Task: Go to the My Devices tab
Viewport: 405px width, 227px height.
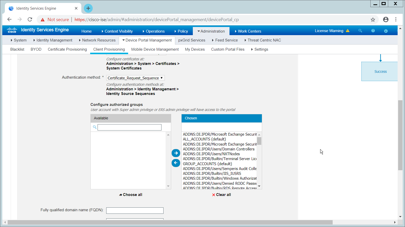Action: pyautogui.click(x=195, y=49)
